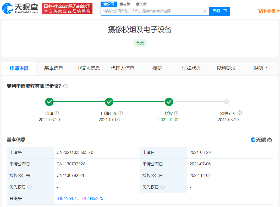280x207 pixels.
Task: Open the 代理人信息 tab
Action: (x=123, y=68)
